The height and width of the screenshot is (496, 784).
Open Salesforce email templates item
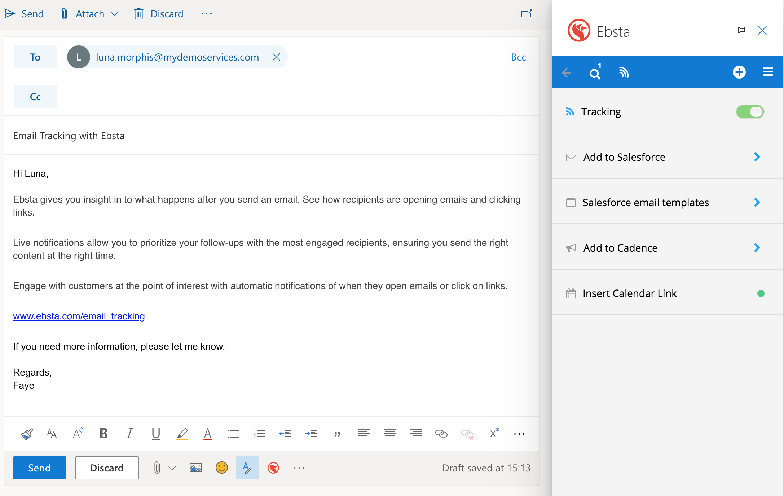tap(646, 203)
